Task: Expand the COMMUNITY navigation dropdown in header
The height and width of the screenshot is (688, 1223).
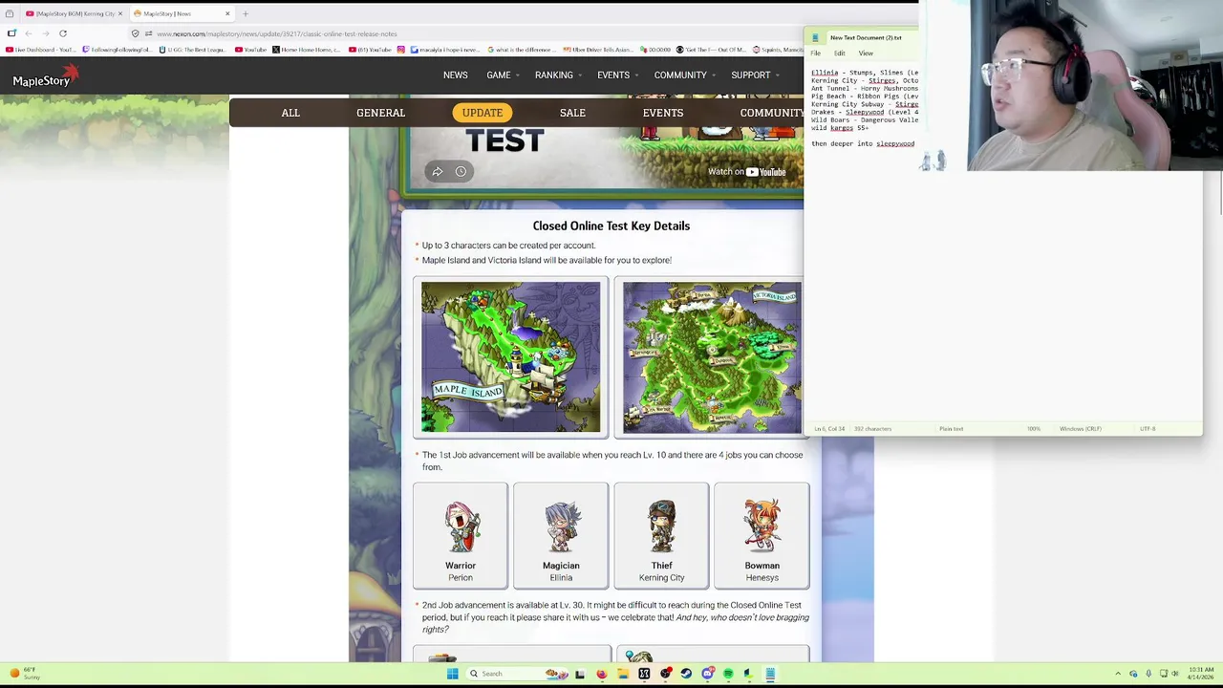Action: (684, 75)
